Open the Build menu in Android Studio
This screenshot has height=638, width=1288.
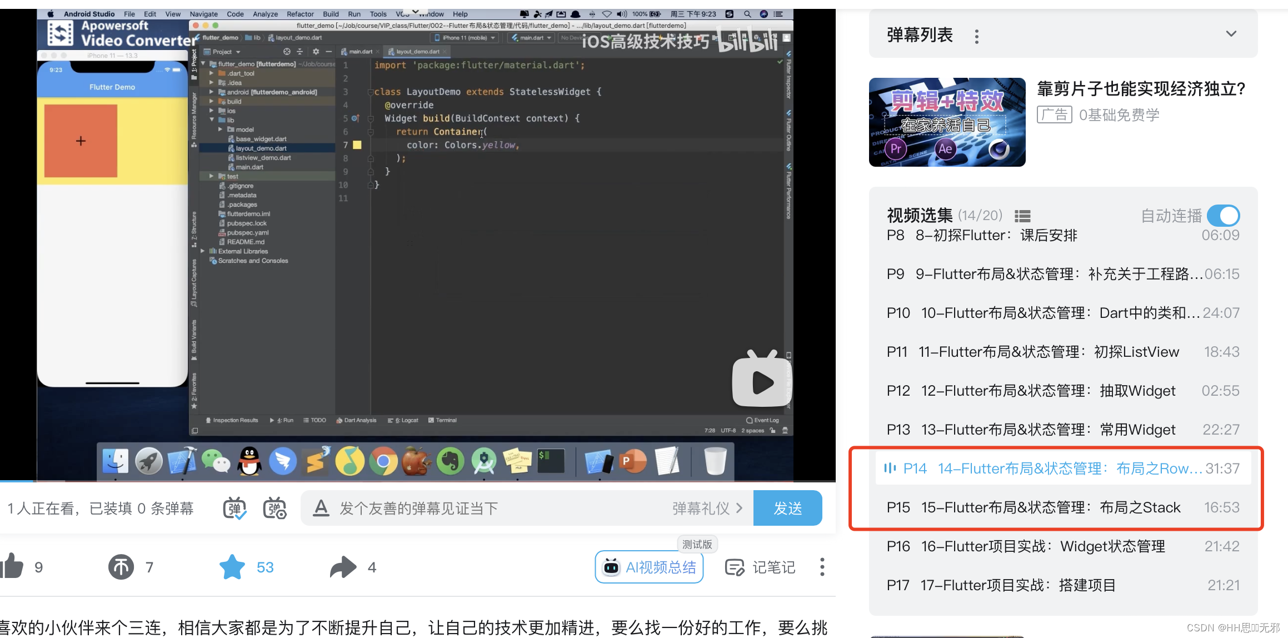[x=331, y=14]
